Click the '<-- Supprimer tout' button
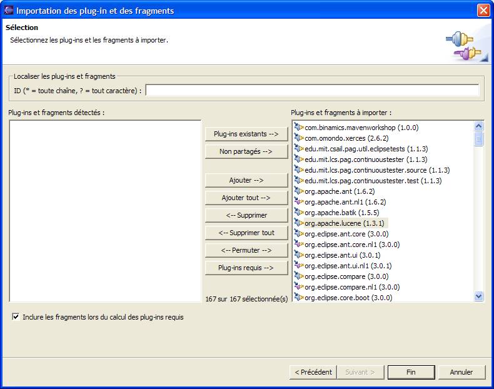This screenshot has width=494, height=389. pyautogui.click(x=246, y=233)
